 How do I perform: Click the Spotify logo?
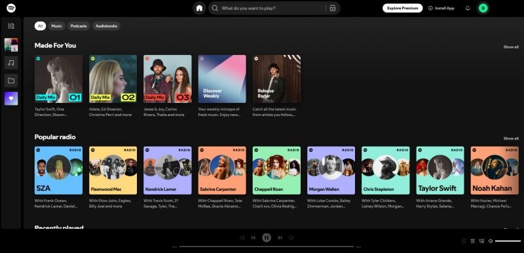coord(11,8)
